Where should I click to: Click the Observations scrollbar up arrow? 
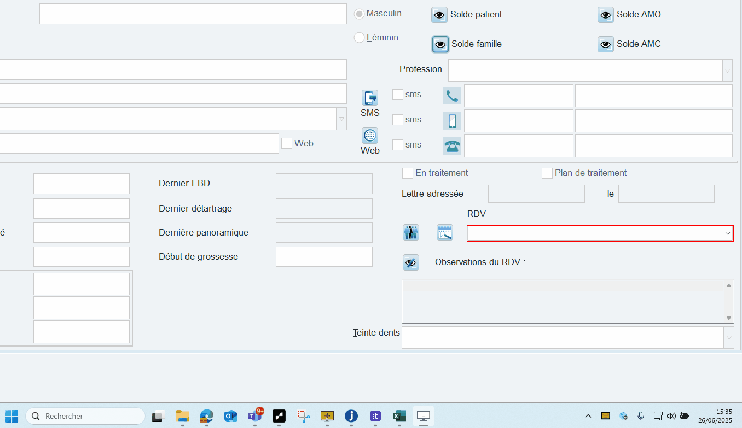click(x=729, y=285)
